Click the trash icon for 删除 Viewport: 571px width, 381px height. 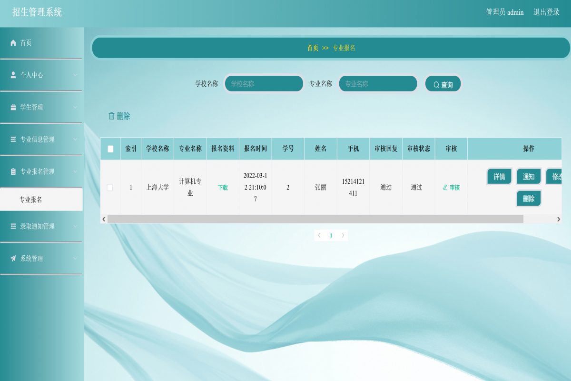tap(112, 116)
